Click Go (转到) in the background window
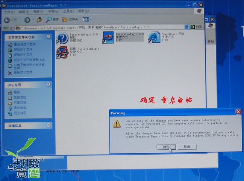This screenshot has width=244, height=181. [211, 41]
